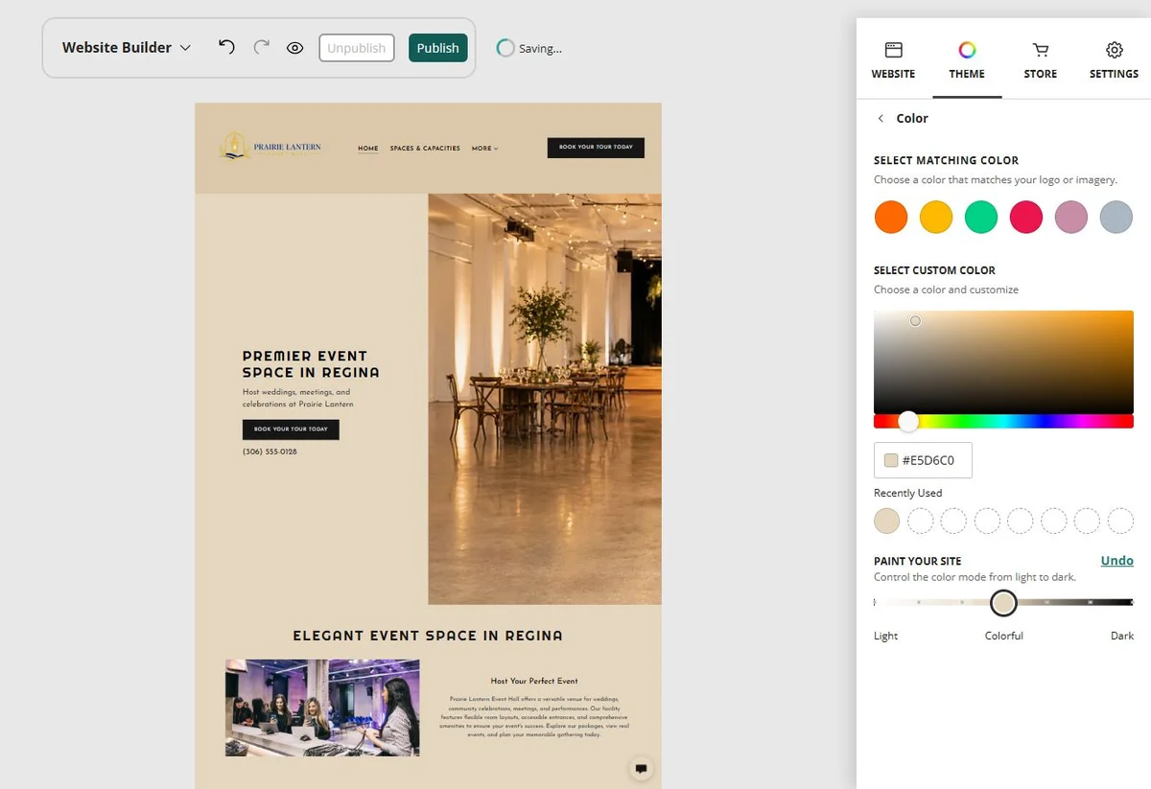The height and width of the screenshot is (789, 1151).
Task: Click hero Book Your Tour Today button
Action: tap(291, 429)
